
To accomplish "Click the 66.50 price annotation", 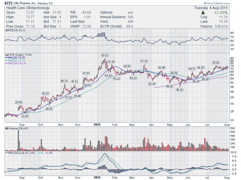I will (x=201, y=68).
